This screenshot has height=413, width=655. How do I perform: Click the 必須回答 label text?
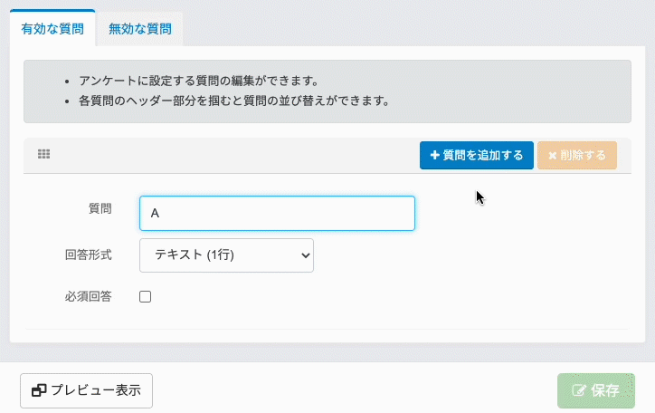coord(88,296)
